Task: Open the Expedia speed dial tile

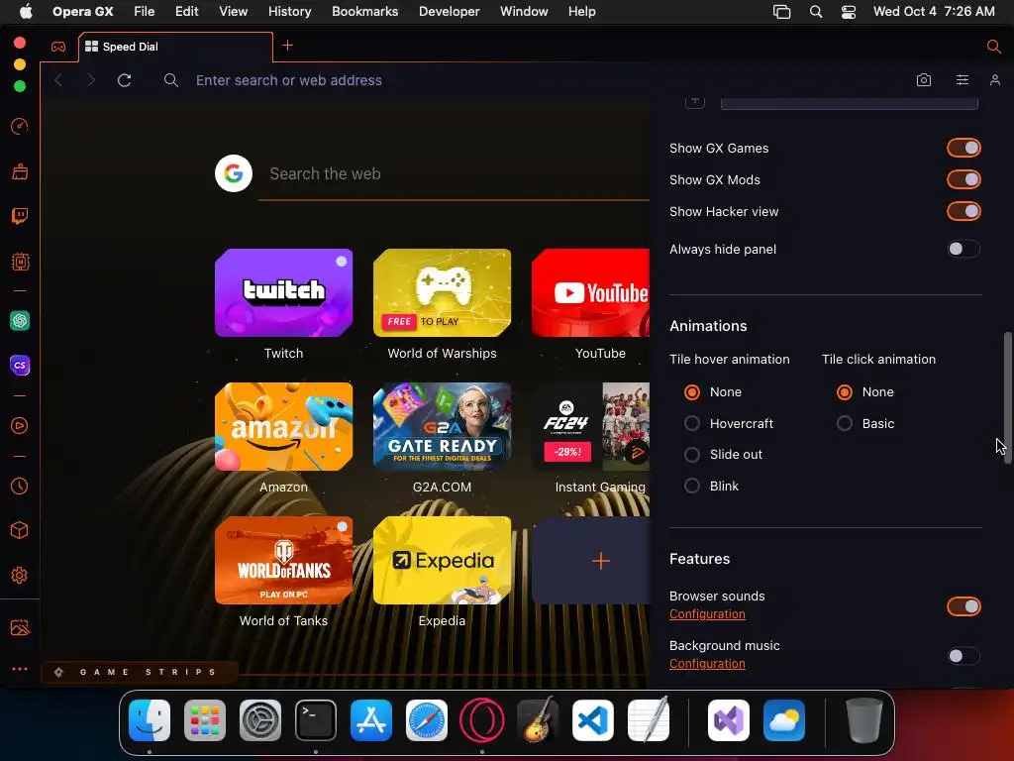Action: 443,561
